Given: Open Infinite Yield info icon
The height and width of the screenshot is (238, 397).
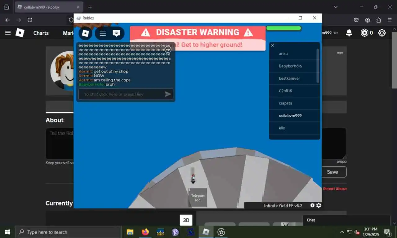Looking at the screenshot, I should click(x=312, y=205).
